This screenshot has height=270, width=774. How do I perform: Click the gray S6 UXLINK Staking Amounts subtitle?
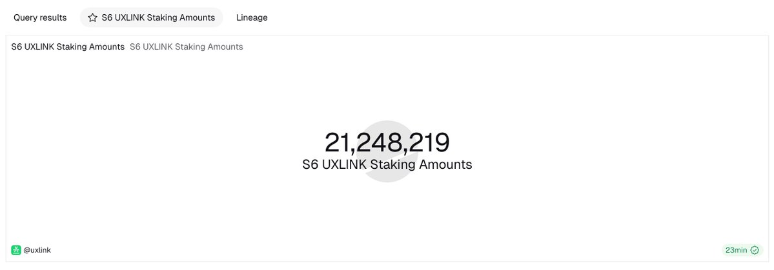186,47
